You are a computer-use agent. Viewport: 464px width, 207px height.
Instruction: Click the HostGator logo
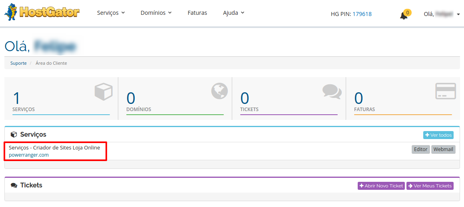(x=42, y=12)
